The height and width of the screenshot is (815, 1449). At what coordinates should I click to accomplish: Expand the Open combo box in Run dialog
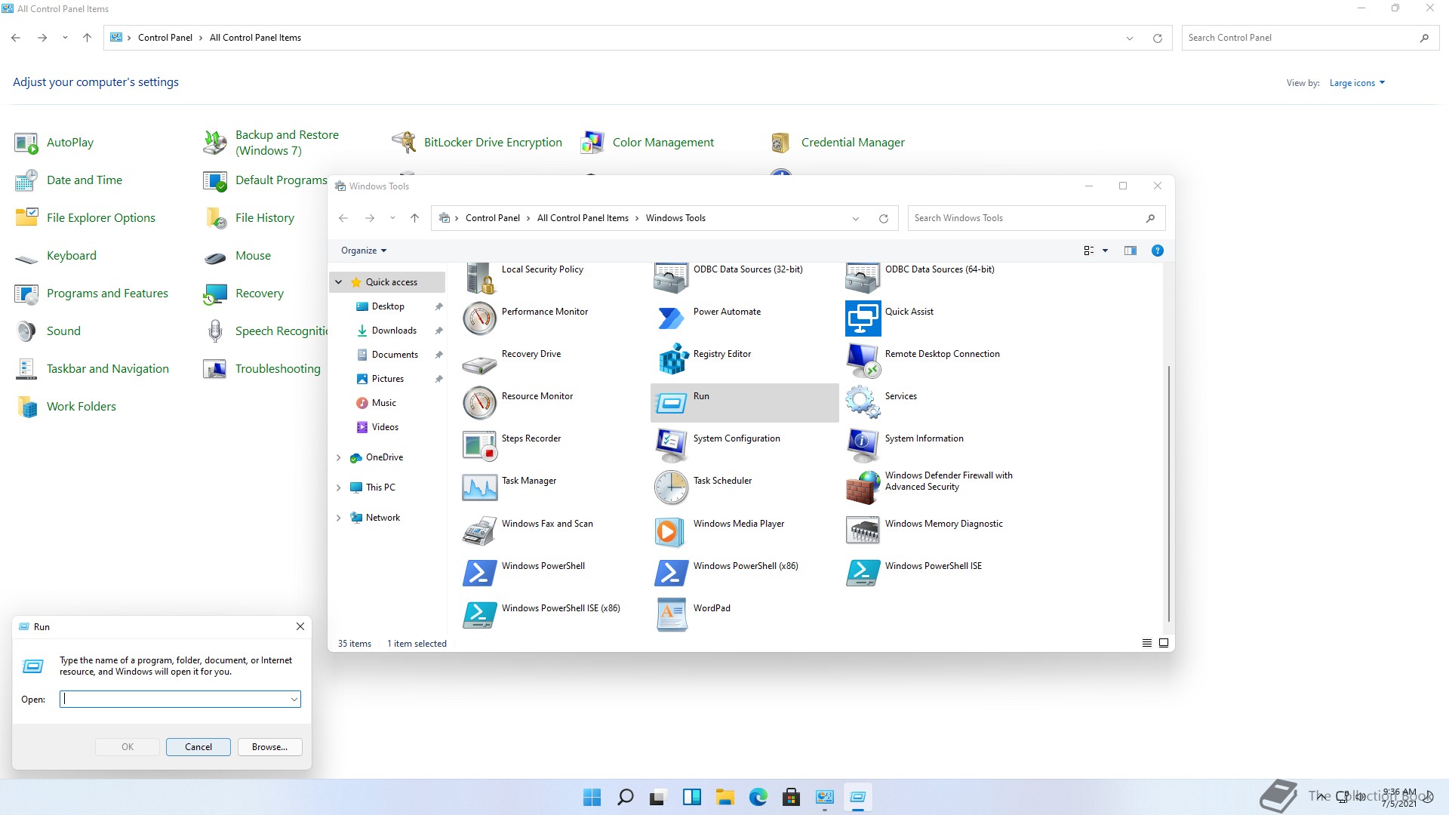(x=294, y=700)
